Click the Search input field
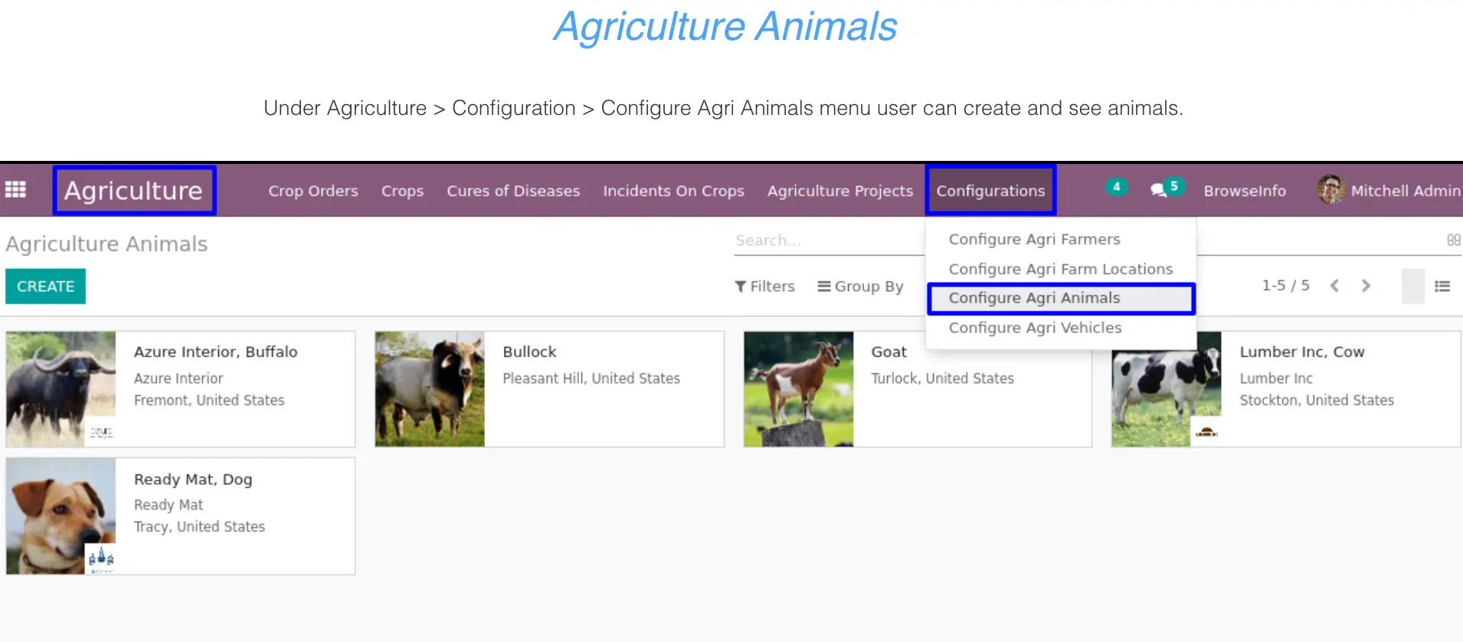The height and width of the screenshot is (642, 1463). click(x=829, y=241)
